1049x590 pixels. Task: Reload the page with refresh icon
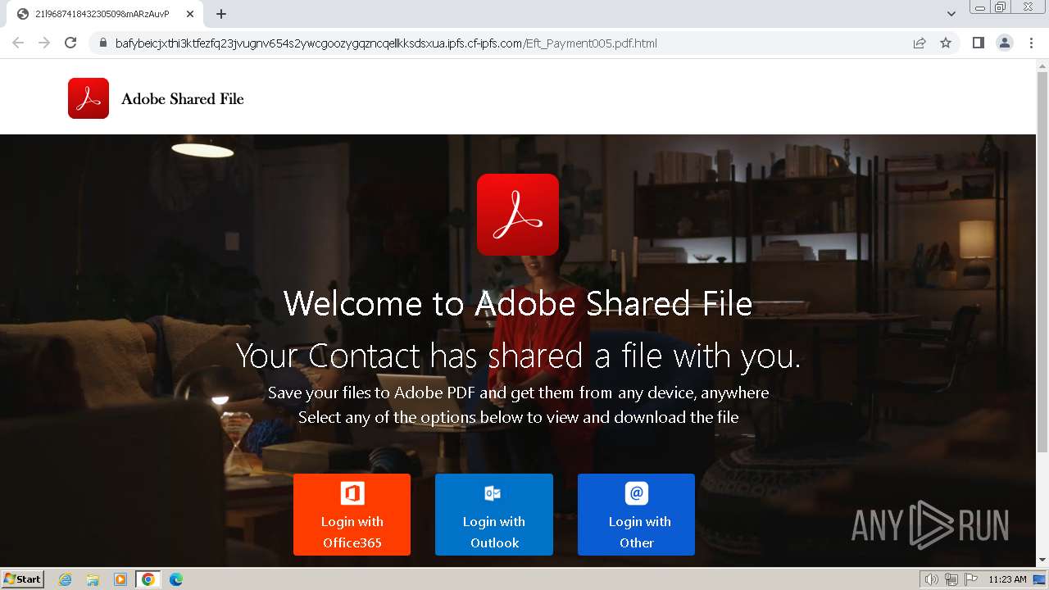[x=70, y=43]
